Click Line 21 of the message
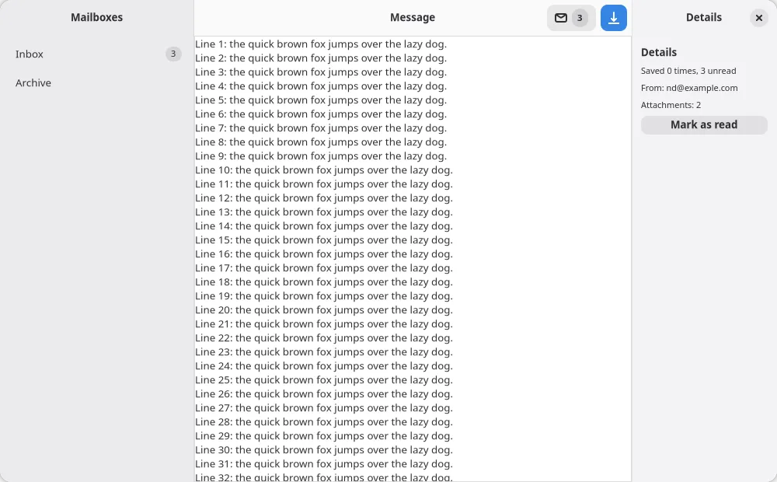Screen dimensions: 777x482 point(323,324)
